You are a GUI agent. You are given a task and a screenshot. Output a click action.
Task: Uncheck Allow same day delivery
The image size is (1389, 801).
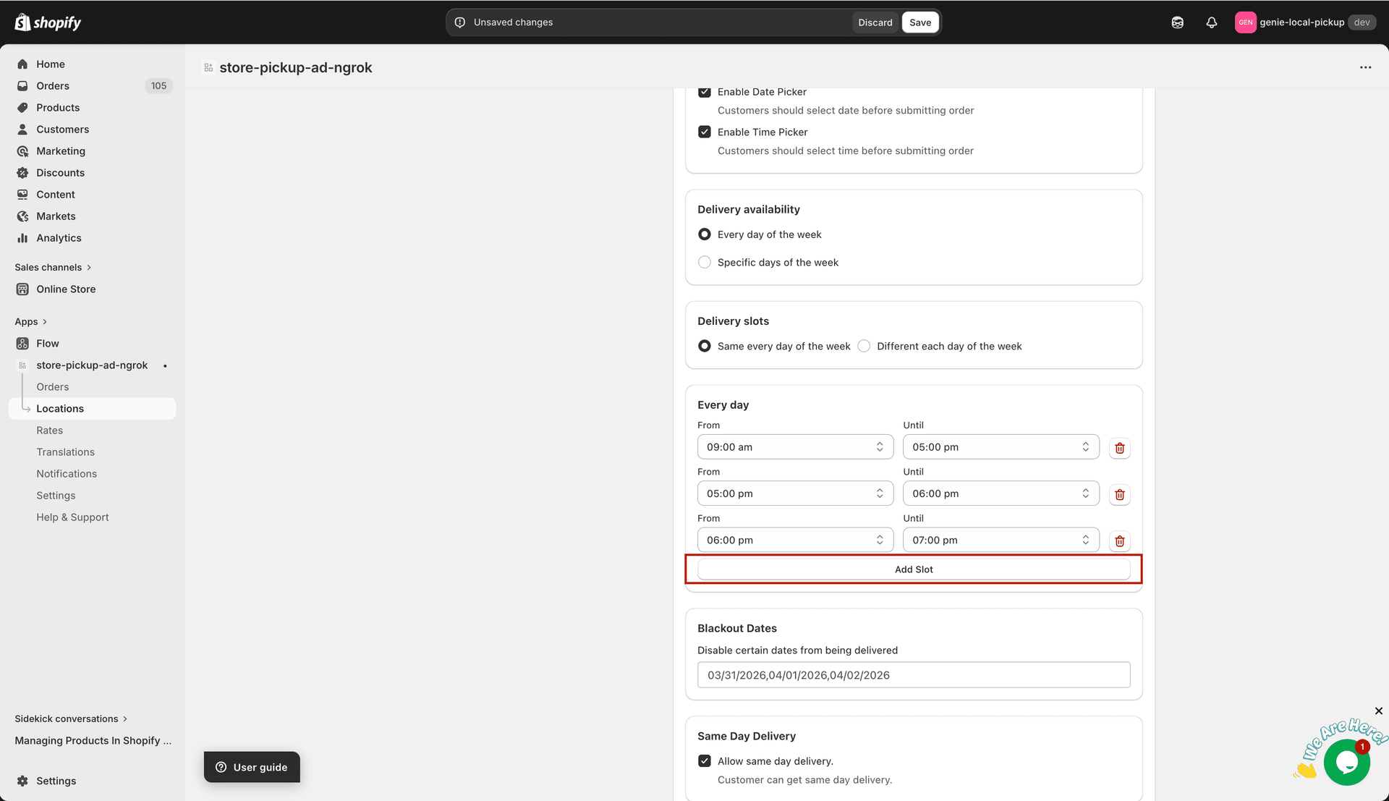pos(704,761)
